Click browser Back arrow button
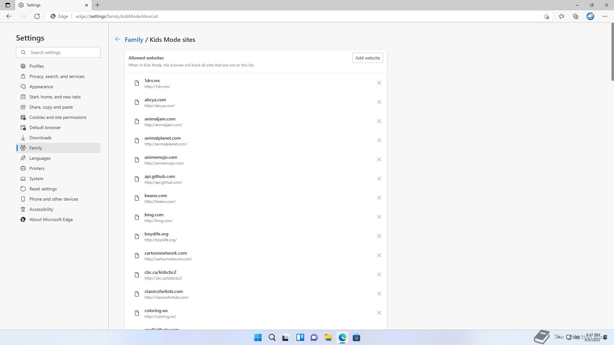 [9, 16]
